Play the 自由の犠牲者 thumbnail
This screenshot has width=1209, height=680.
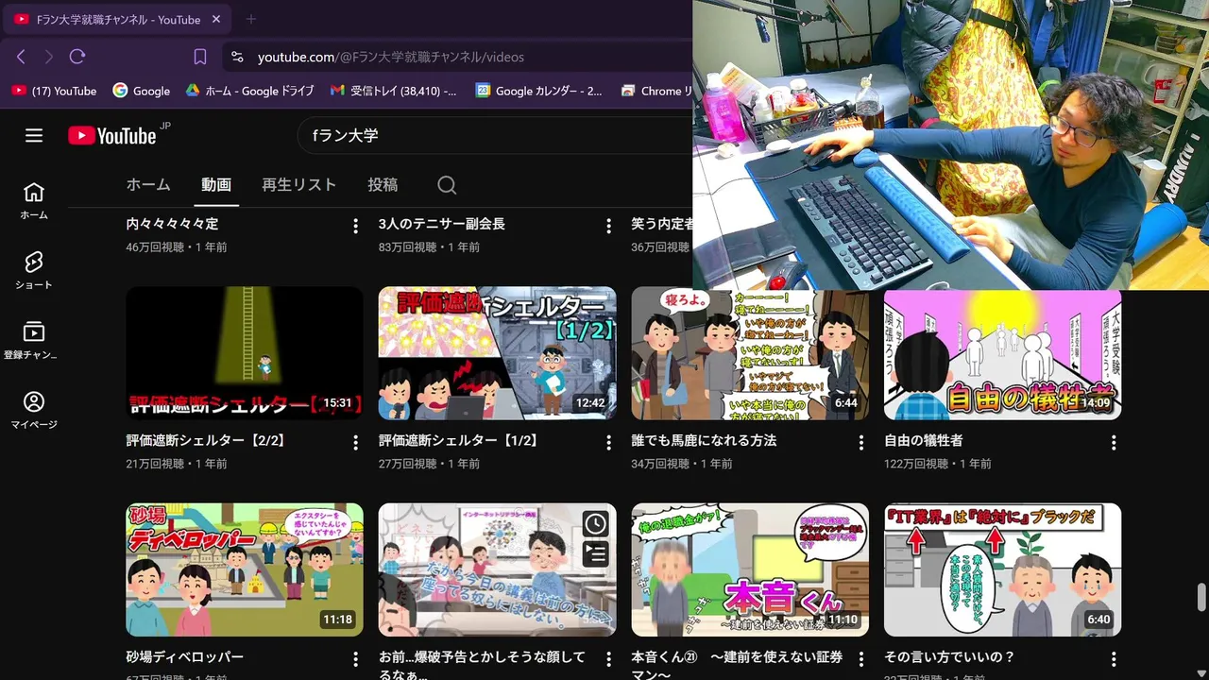[x=1003, y=355]
